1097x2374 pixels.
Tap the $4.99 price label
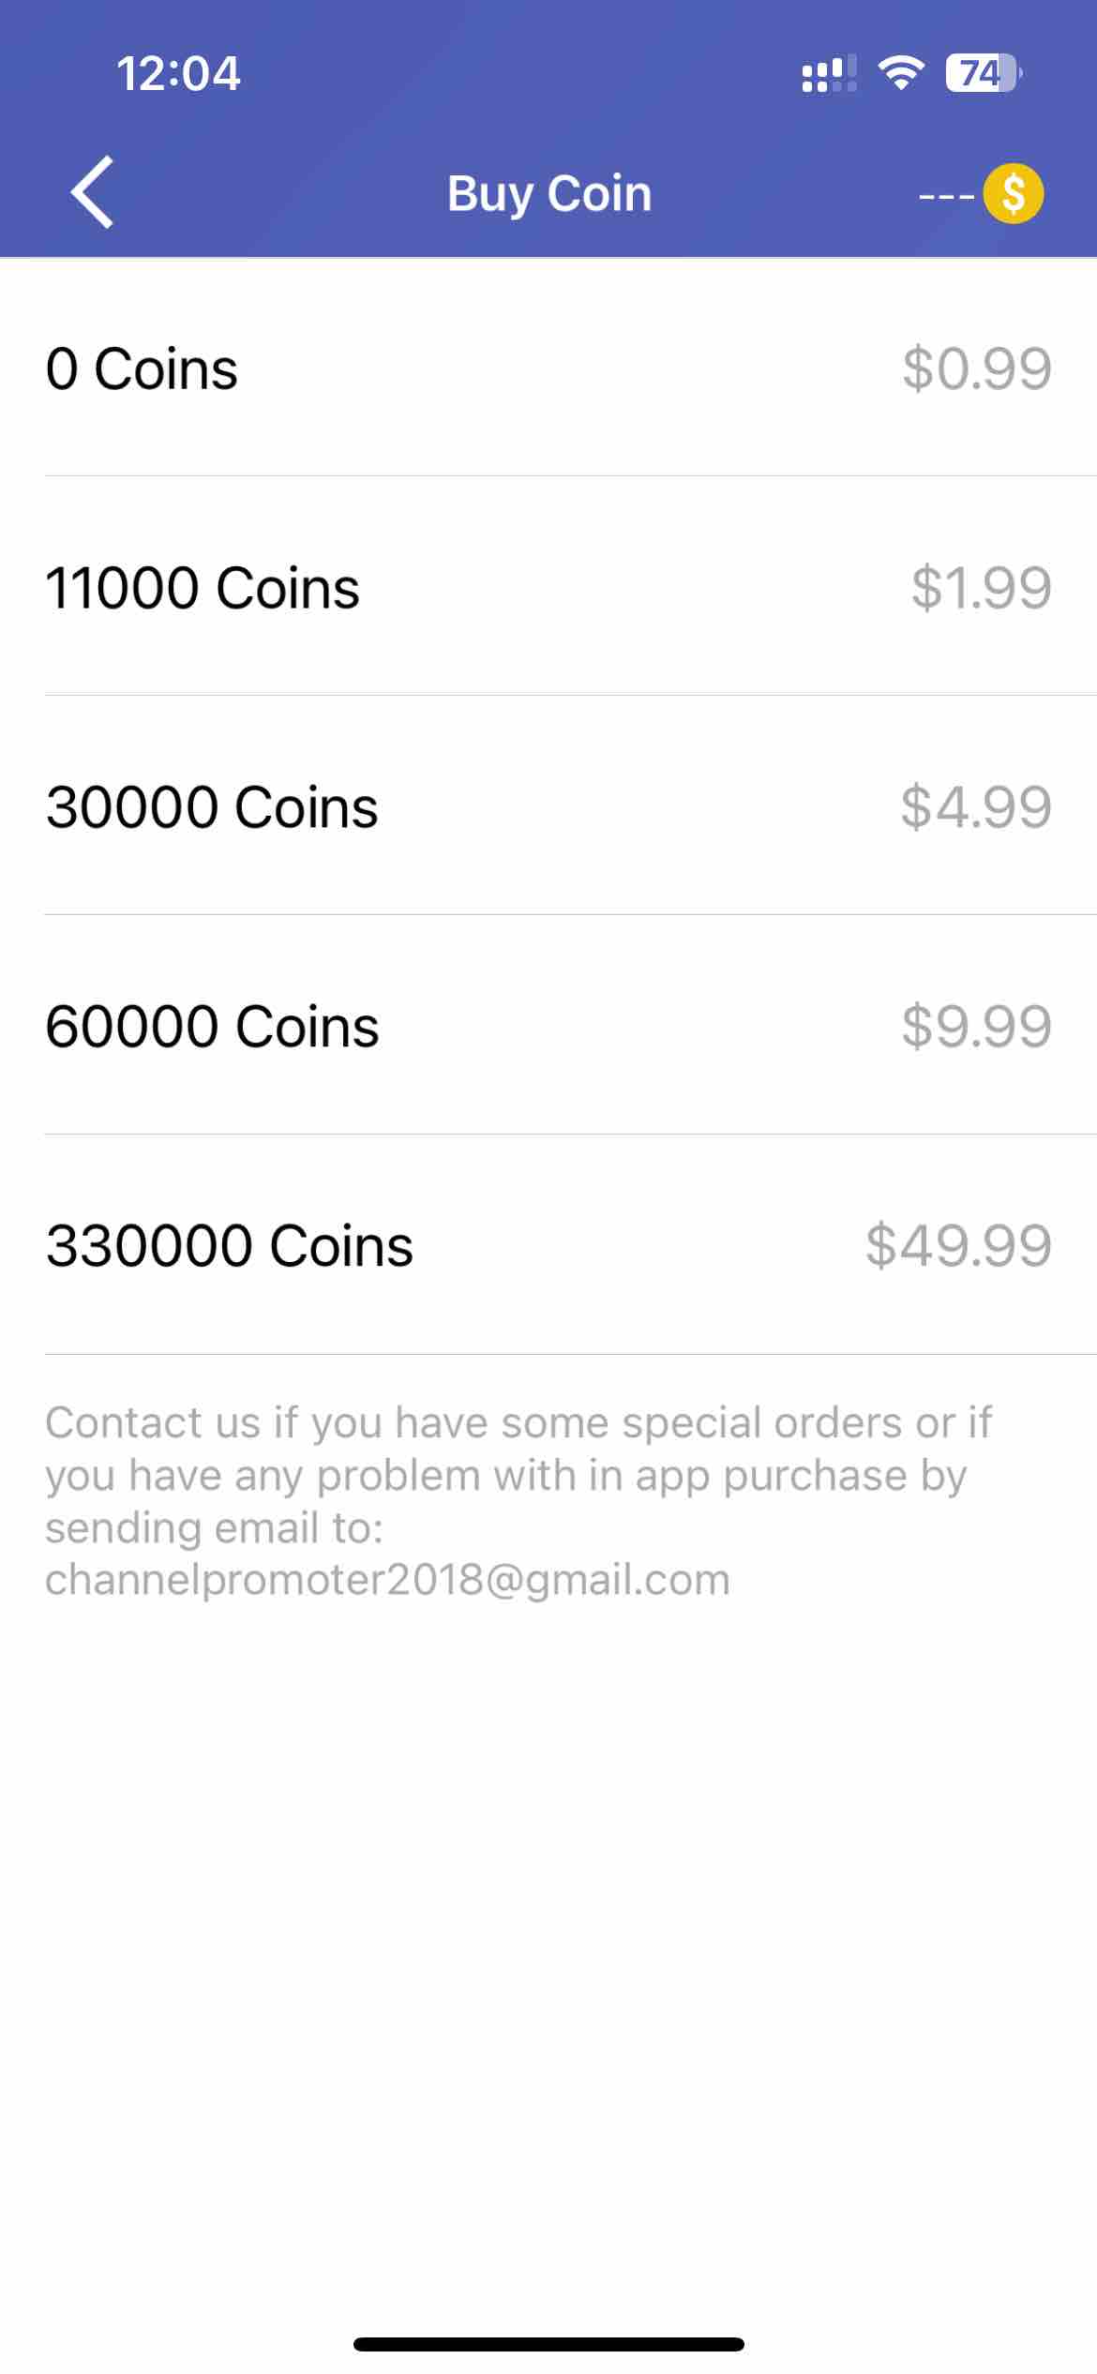tap(976, 807)
